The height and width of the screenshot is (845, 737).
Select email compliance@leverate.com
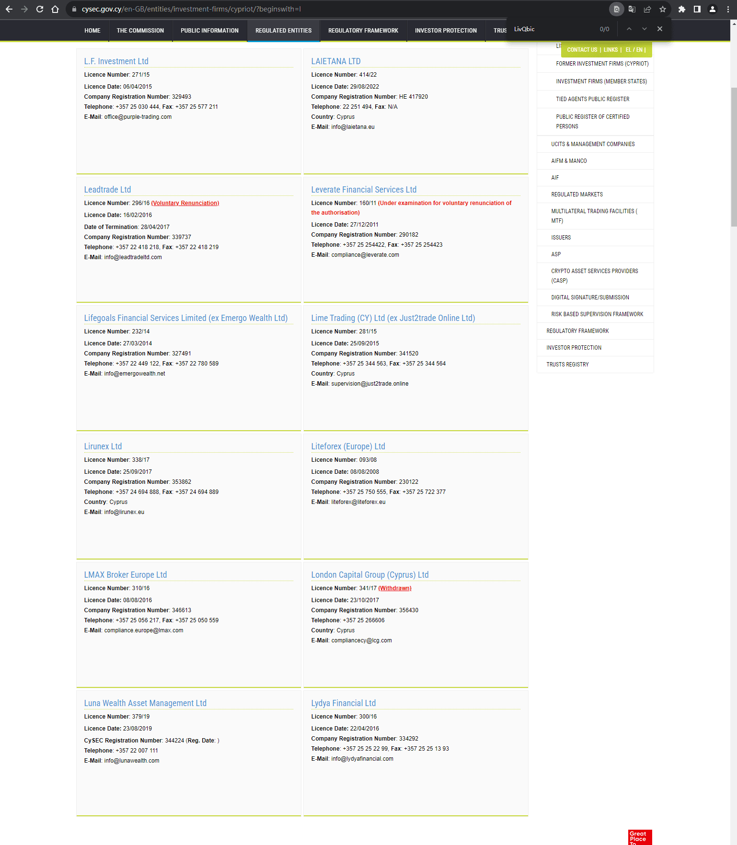365,255
